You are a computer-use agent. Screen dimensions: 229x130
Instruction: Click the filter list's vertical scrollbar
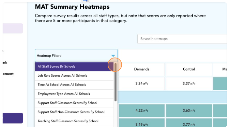pos(115,84)
